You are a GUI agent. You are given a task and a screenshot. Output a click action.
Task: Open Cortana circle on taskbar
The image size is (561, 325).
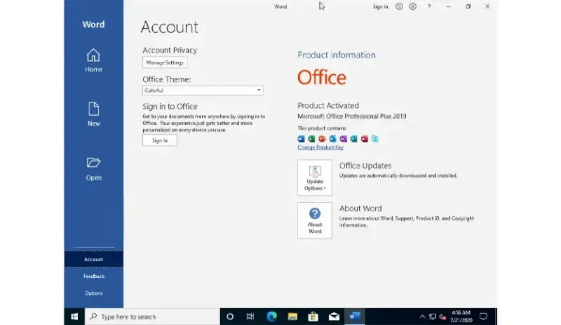[x=230, y=317]
